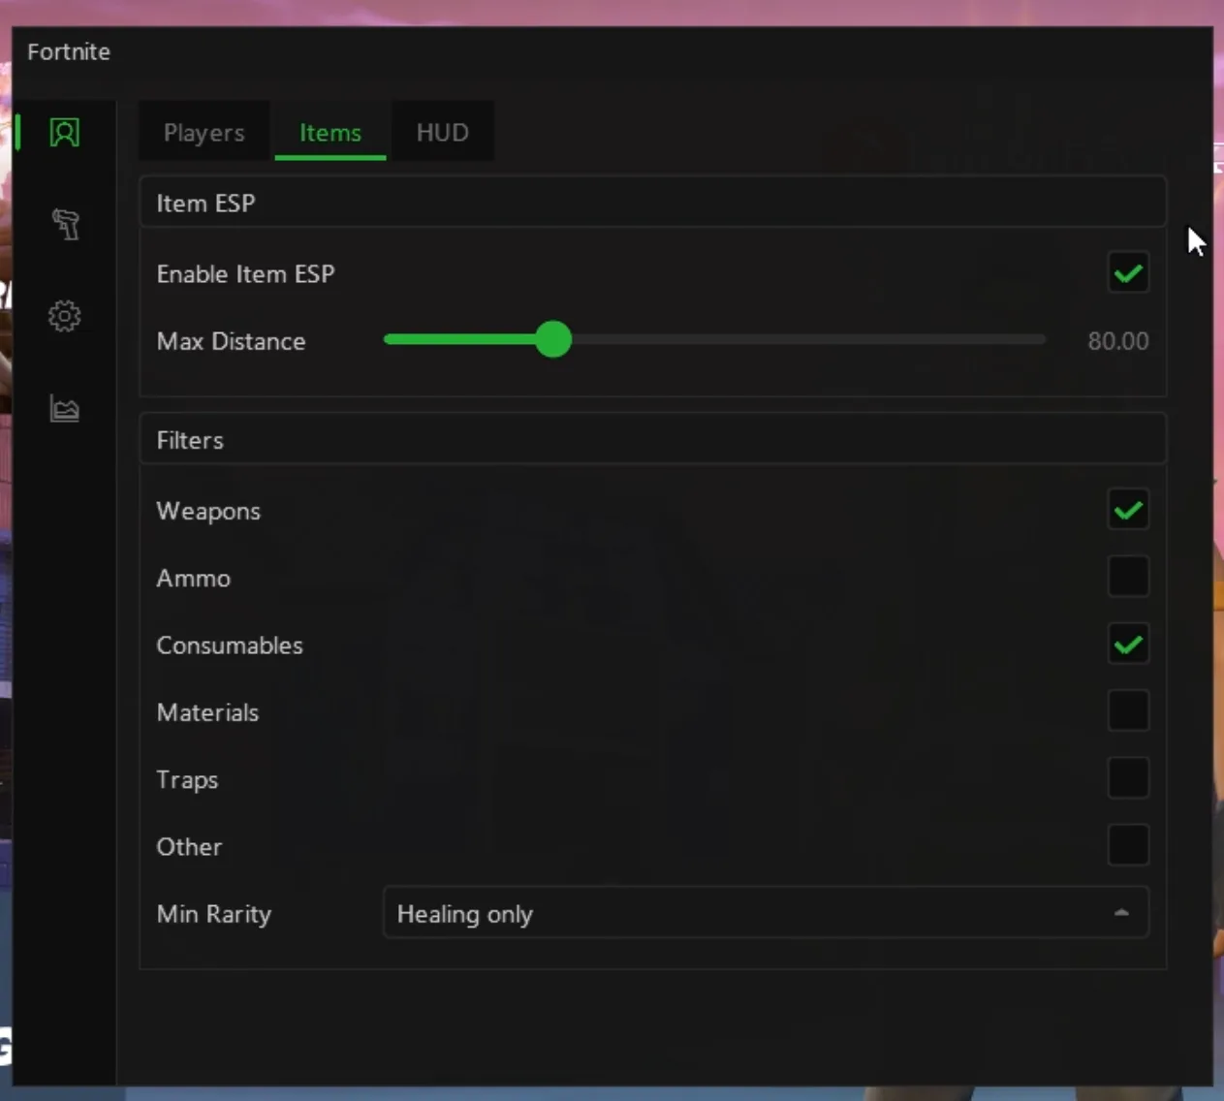Click the Ammo label text
1224x1101 pixels.
tap(194, 578)
